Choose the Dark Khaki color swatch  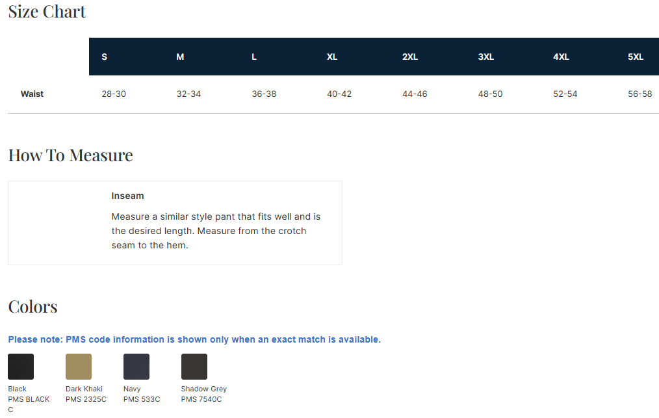point(79,367)
